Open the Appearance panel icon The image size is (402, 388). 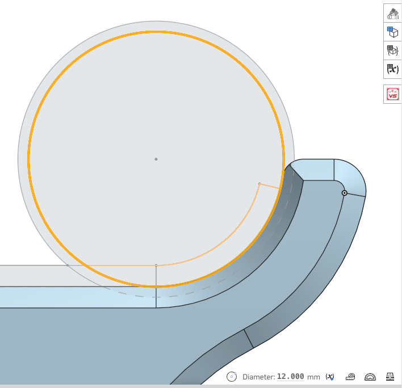[393, 14]
